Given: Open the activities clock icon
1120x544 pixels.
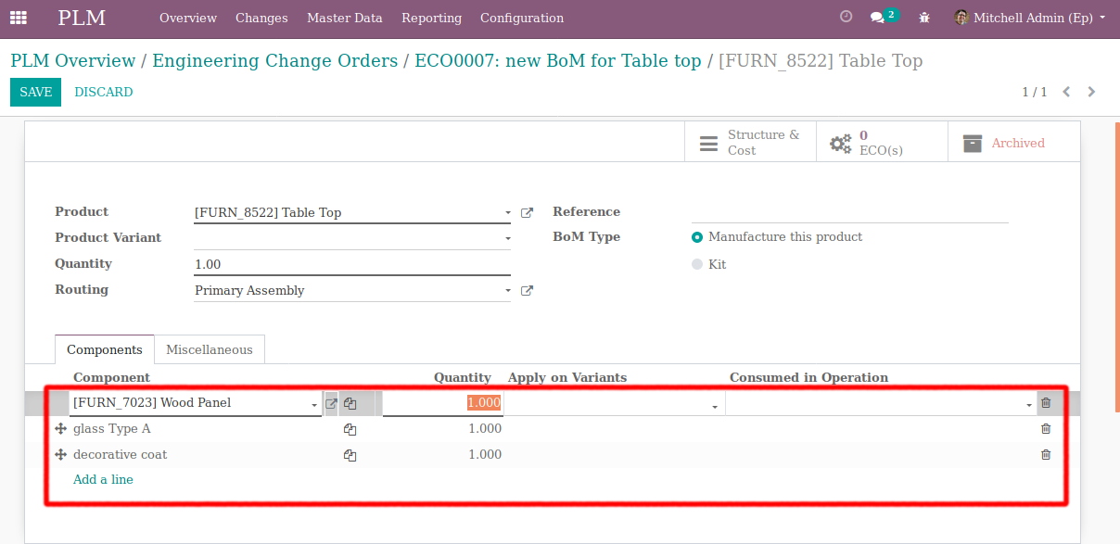Looking at the screenshot, I should click(846, 17).
